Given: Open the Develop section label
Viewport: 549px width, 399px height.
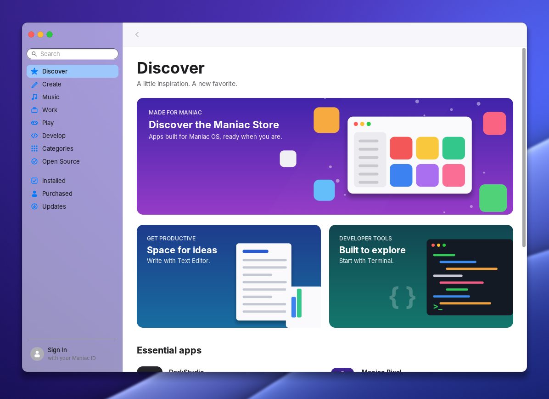Looking at the screenshot, I should pos(54,136).
